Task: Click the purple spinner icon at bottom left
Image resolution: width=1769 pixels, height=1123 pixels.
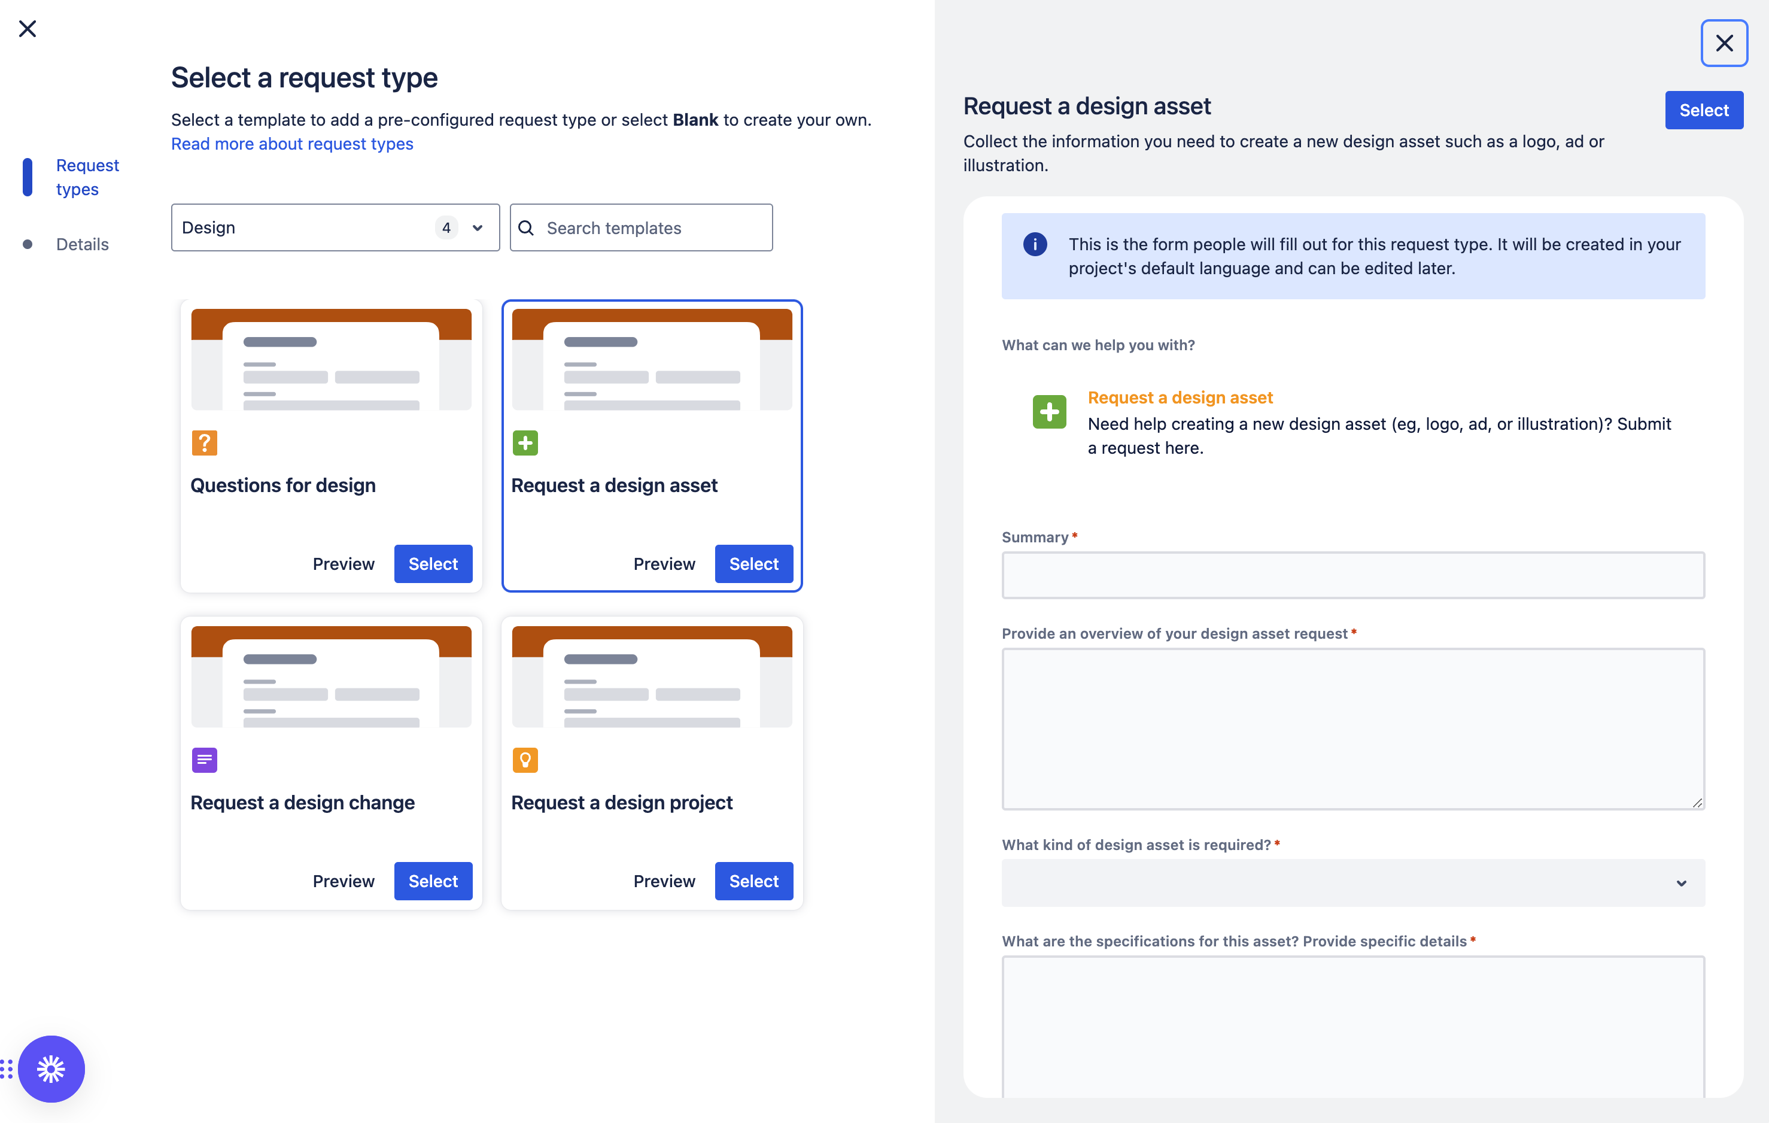Action: click(x=51, y=1069)
